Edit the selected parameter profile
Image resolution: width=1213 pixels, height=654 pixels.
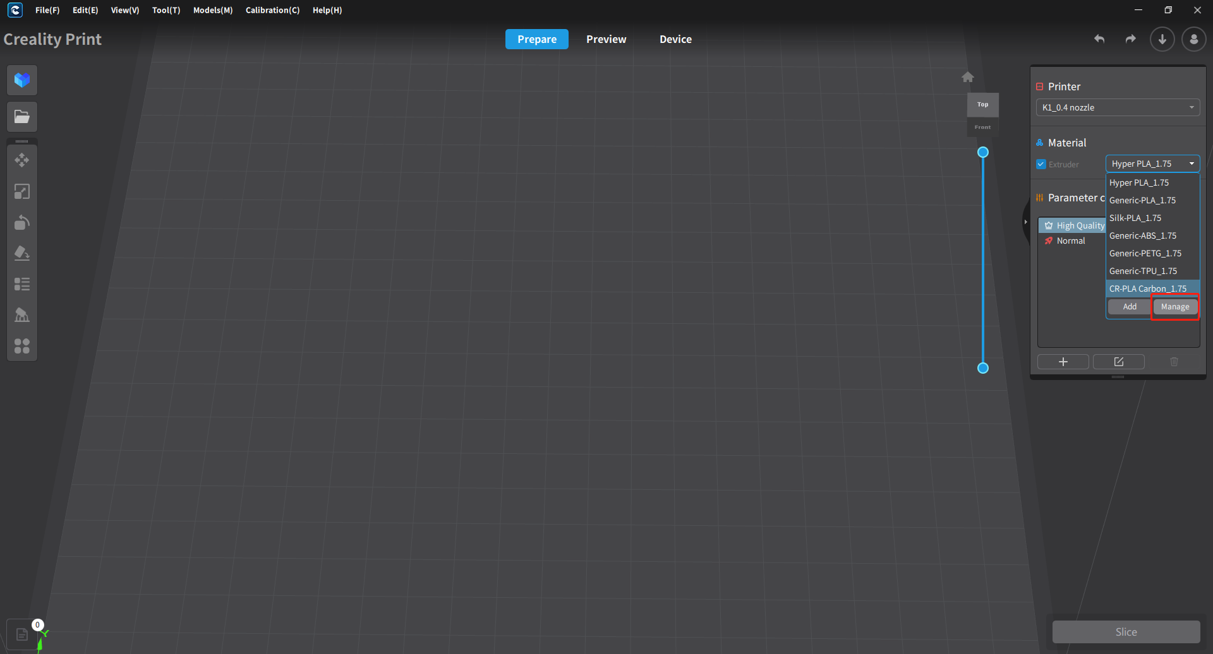click(1119, 362)
